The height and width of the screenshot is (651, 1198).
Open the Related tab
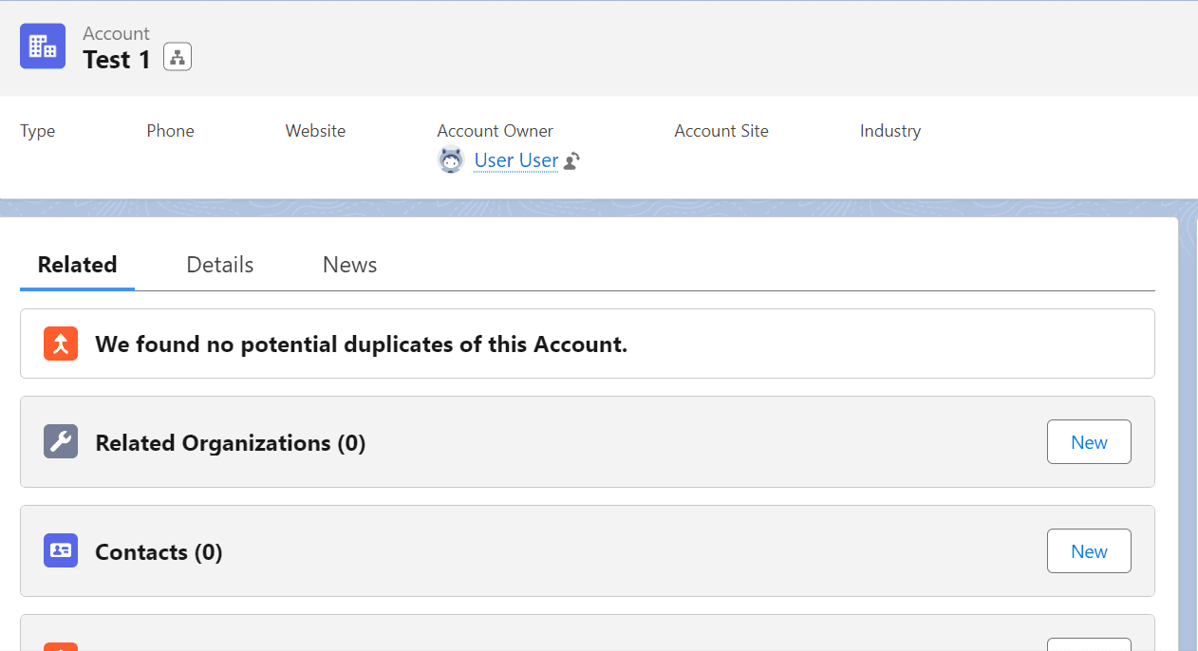click(x=78, y=265)
